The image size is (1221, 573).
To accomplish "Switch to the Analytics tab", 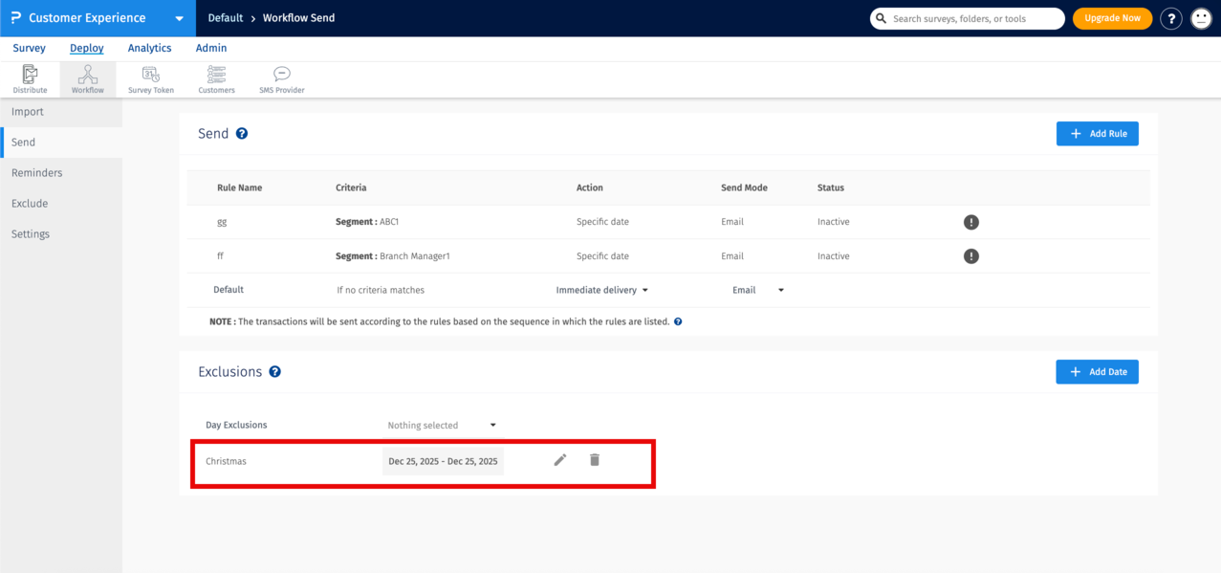I will click(149, 48).
